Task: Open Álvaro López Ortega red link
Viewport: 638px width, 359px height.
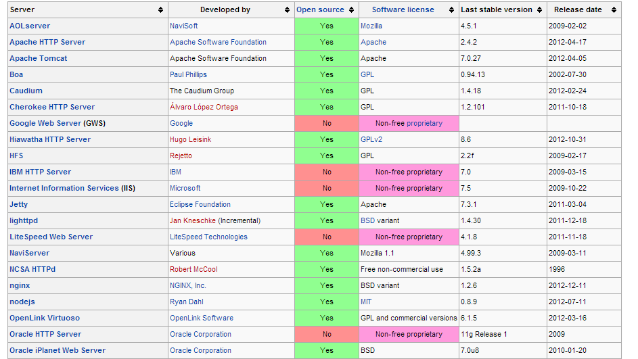Action: (x=204, y=107)
